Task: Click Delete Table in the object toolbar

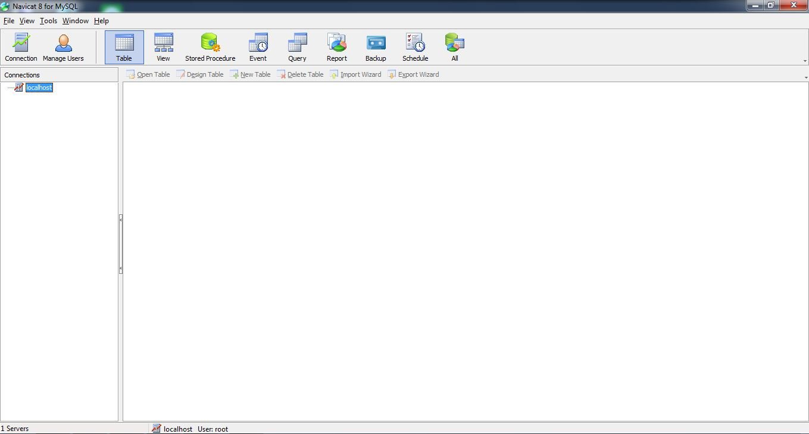Action: tap(301, 74)
